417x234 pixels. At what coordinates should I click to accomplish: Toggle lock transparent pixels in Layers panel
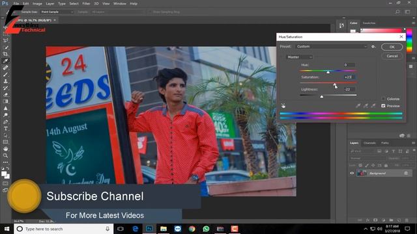360,165
